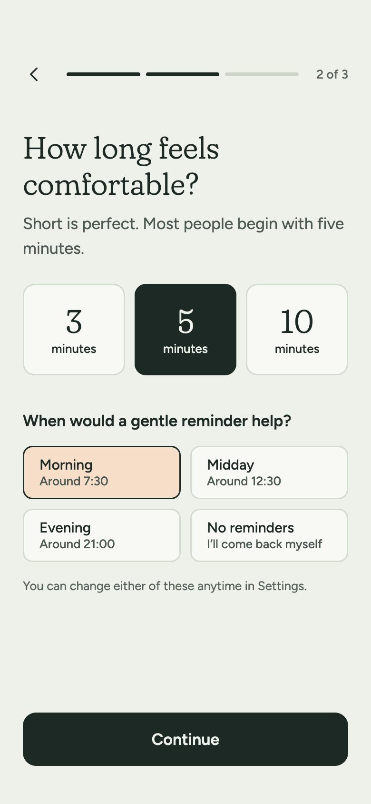Click the first progress bar segment
371x804 pixels.
103,74
